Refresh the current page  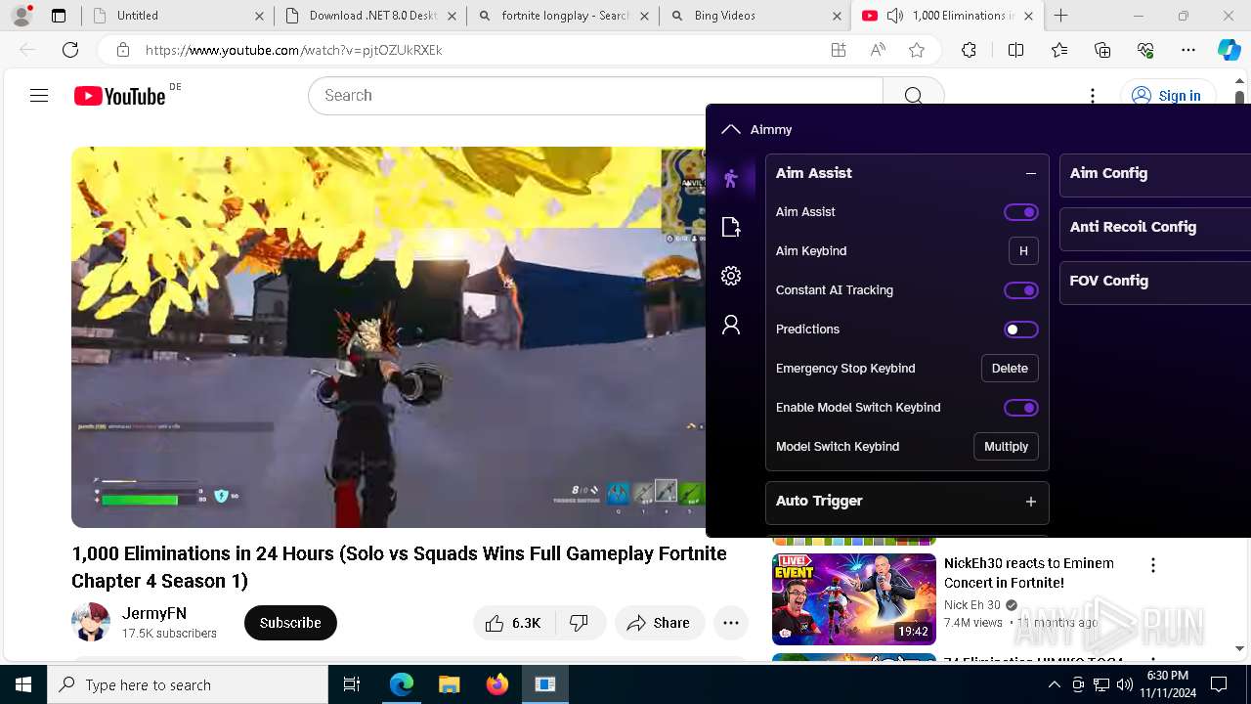[70, 50]
